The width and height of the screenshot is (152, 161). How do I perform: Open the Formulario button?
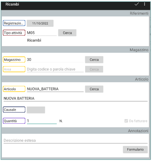[135, 150]
